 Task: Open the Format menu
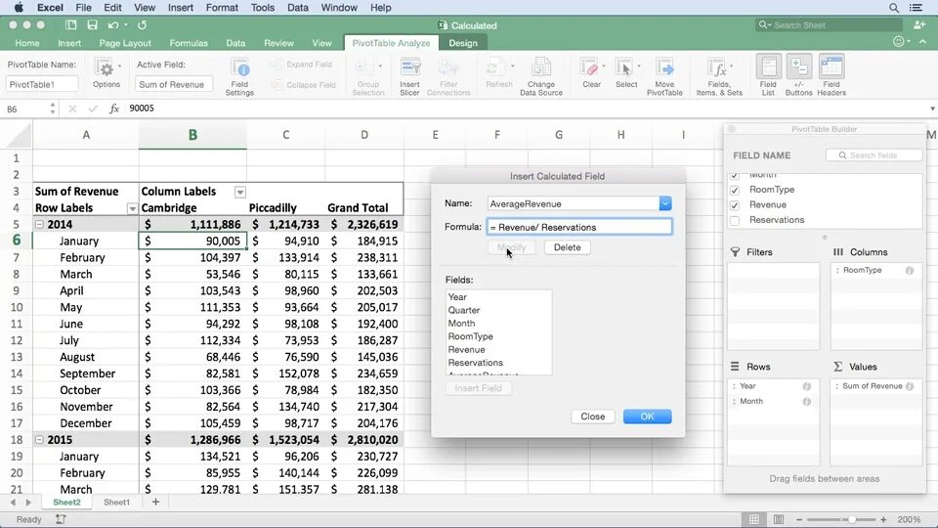click(222, 8)
